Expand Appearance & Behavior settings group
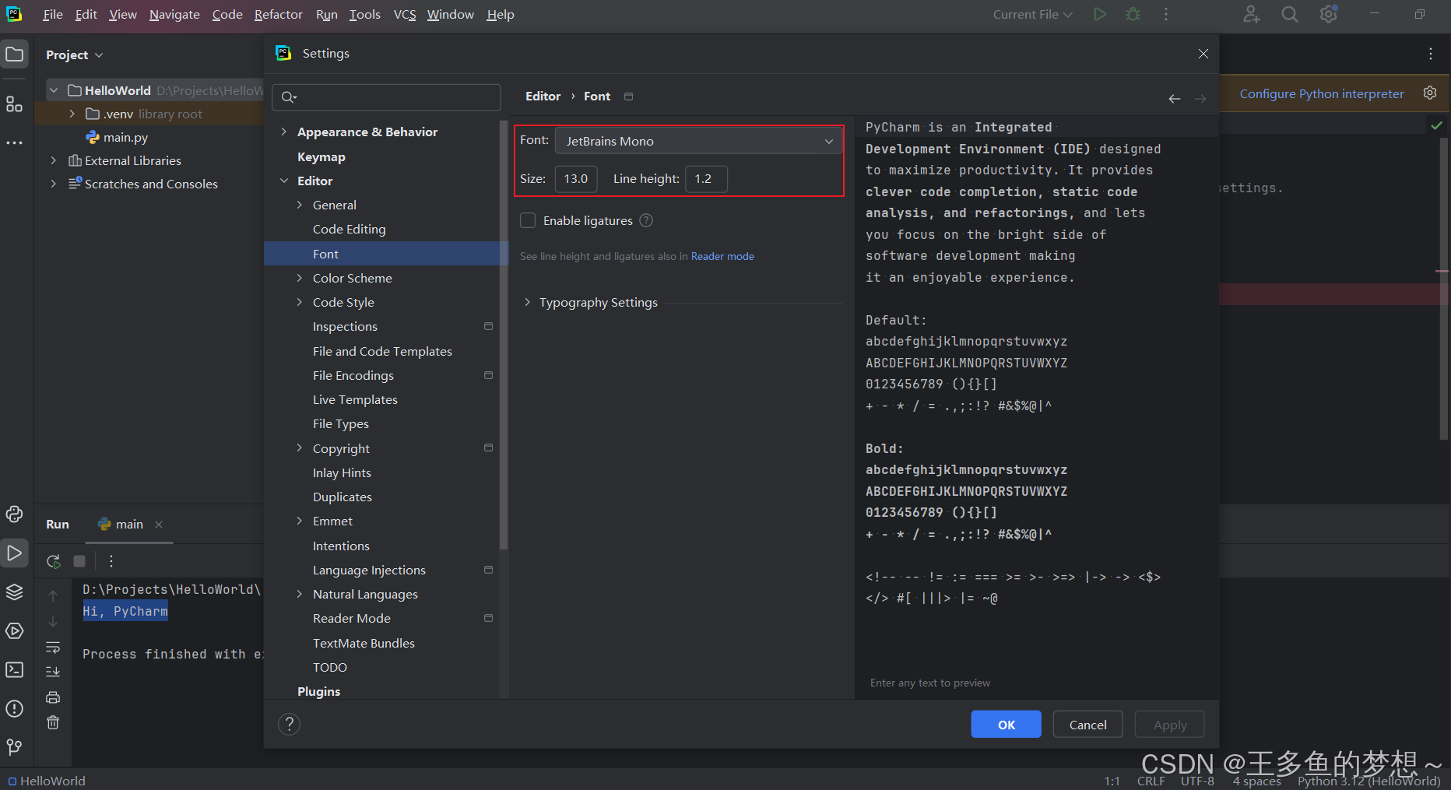The width and height of the screenshot is (1451, 790). click(x=284, y=132)
